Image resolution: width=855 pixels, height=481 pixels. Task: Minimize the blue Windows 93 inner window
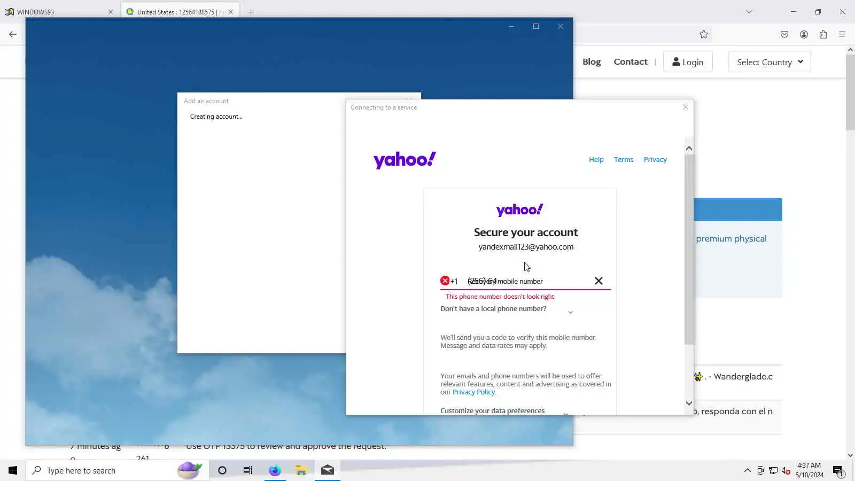click(x=511, y=26)
